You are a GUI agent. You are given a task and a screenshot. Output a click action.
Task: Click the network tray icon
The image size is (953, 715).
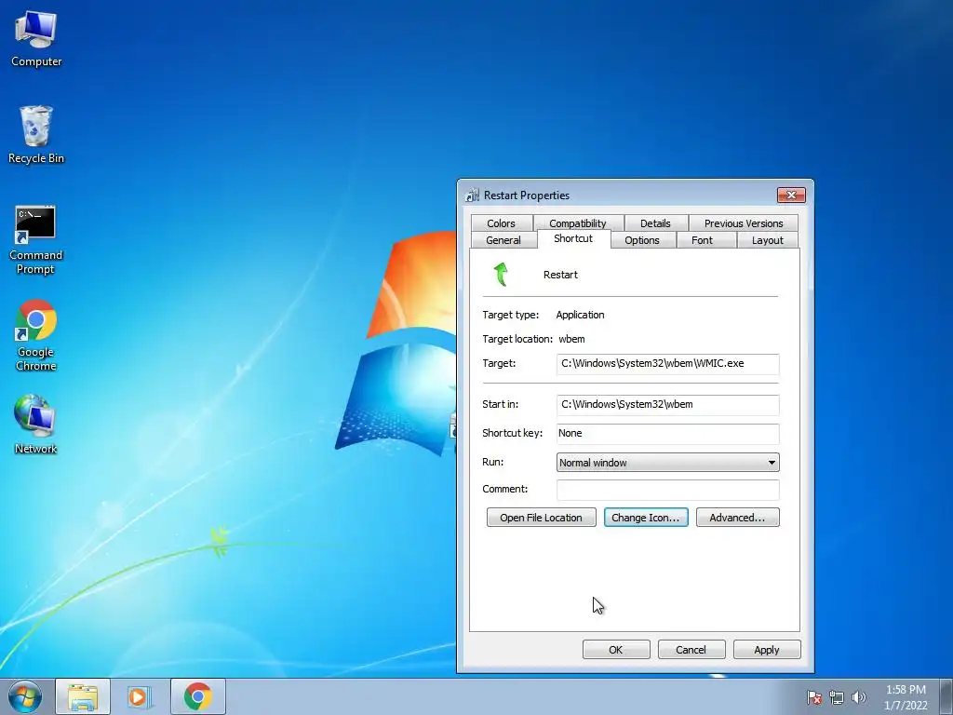pos(837,697)
